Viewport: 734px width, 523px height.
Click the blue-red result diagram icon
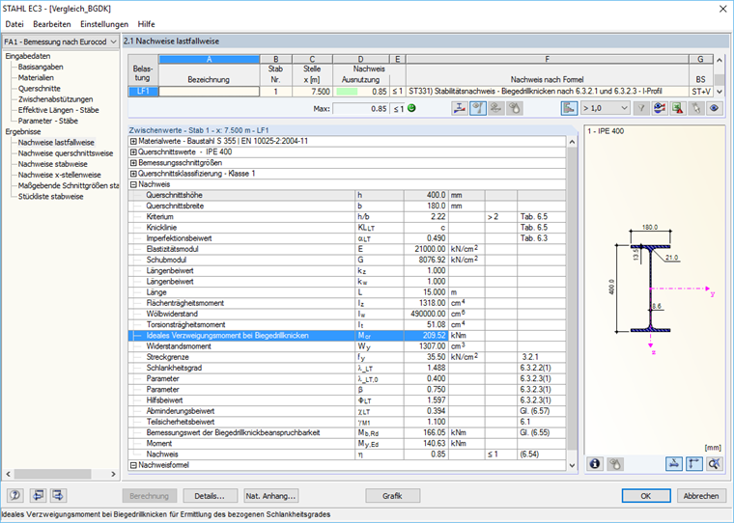coord(659,108)
